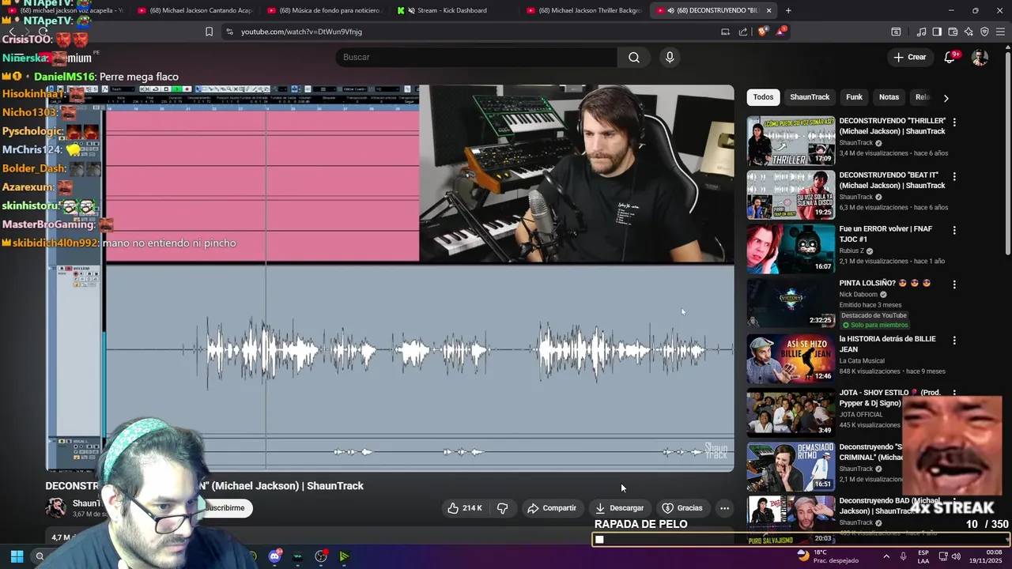Like the video with thumbs up

465,508
